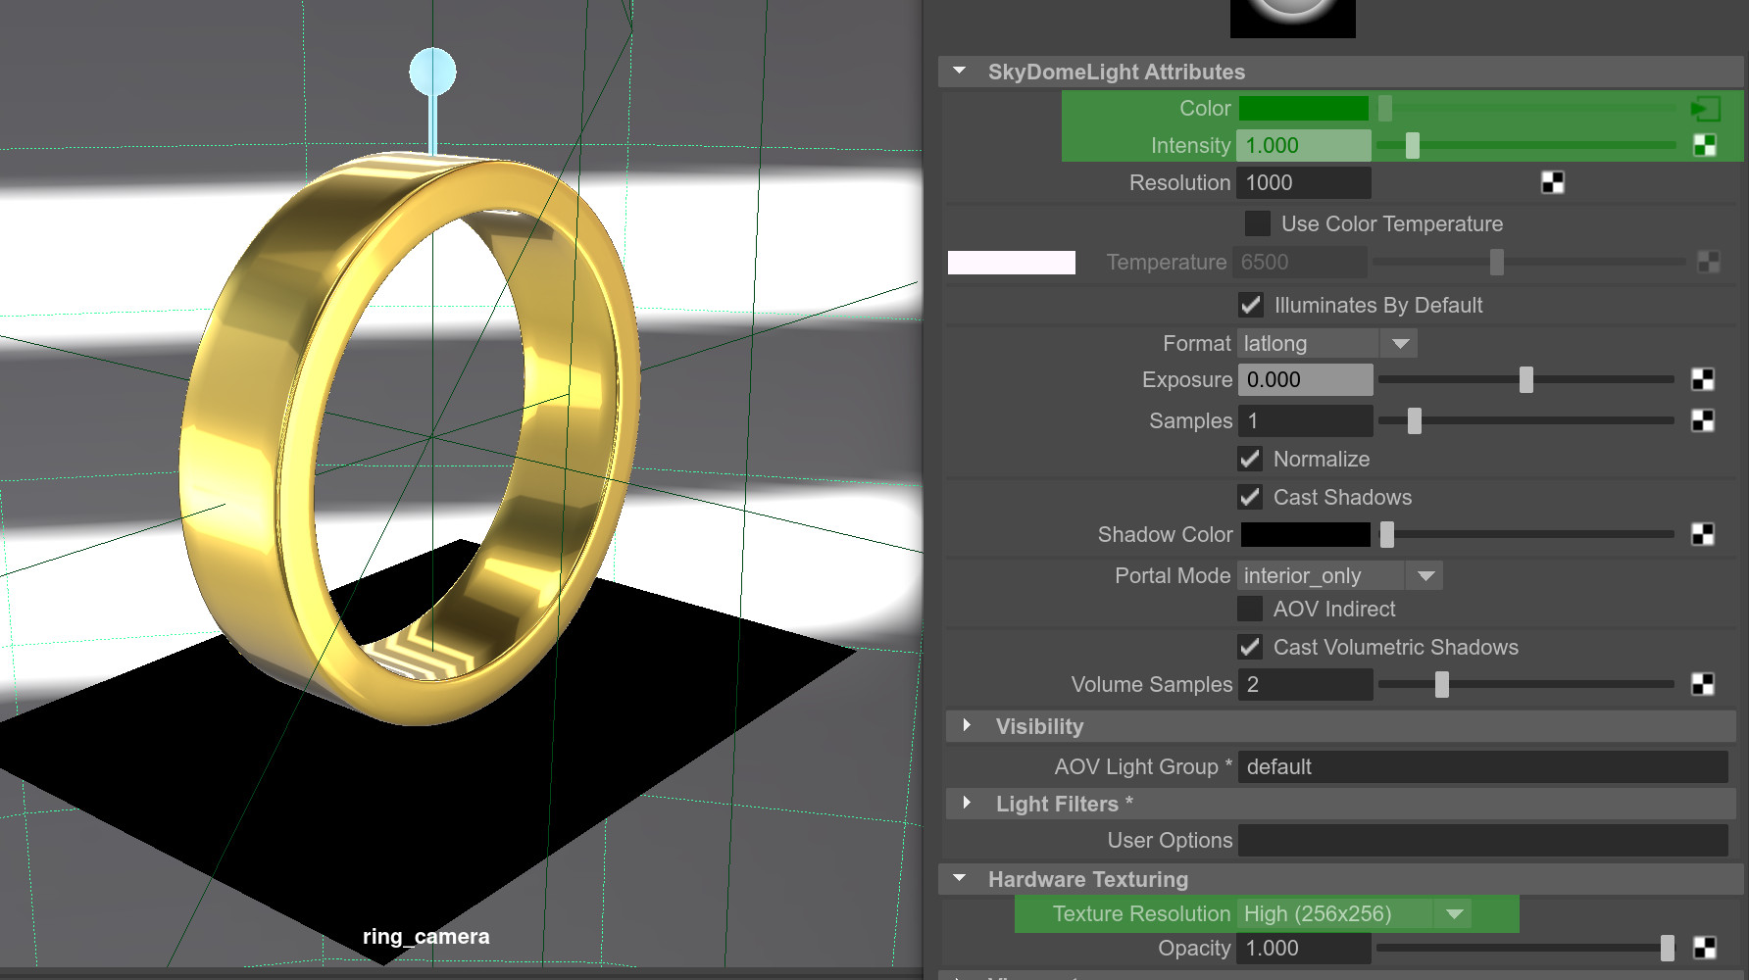Click the Resolution value field
Screen dimensions: 1749x980
tap(1303, 182)
